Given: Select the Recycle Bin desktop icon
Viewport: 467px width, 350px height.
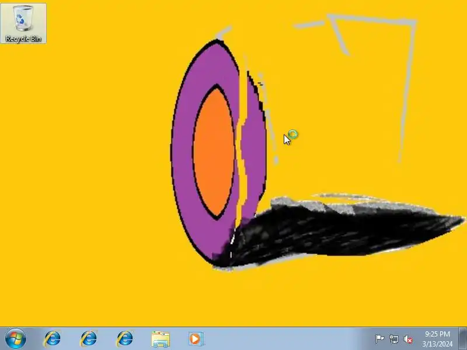Looking at the screenshot, I should 23,23.
